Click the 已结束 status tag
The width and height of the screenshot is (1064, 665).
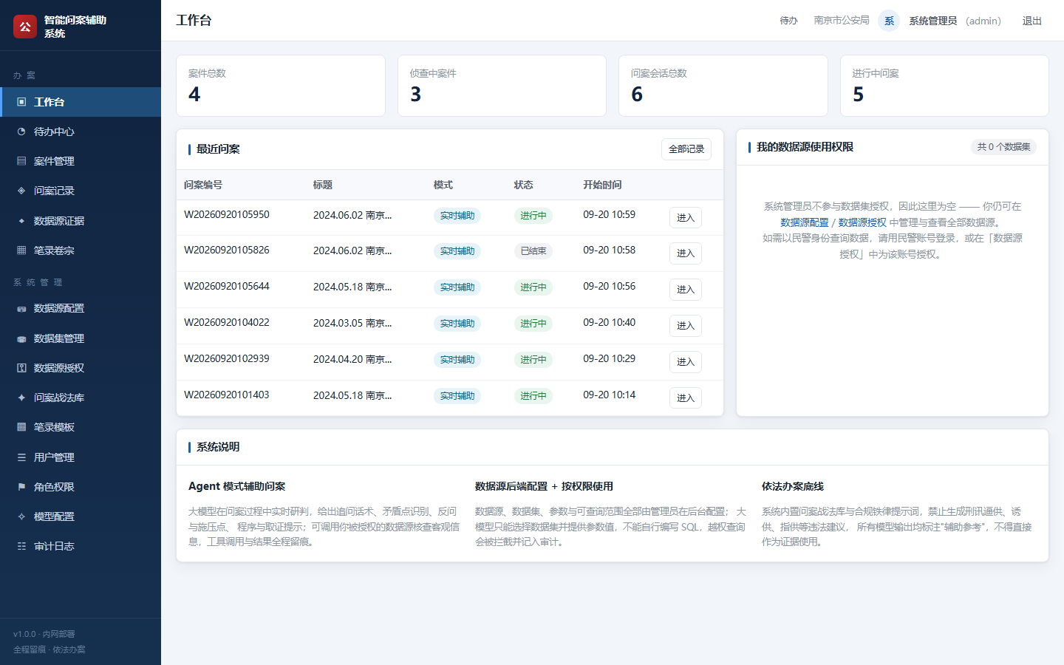(x=533, y=251)
